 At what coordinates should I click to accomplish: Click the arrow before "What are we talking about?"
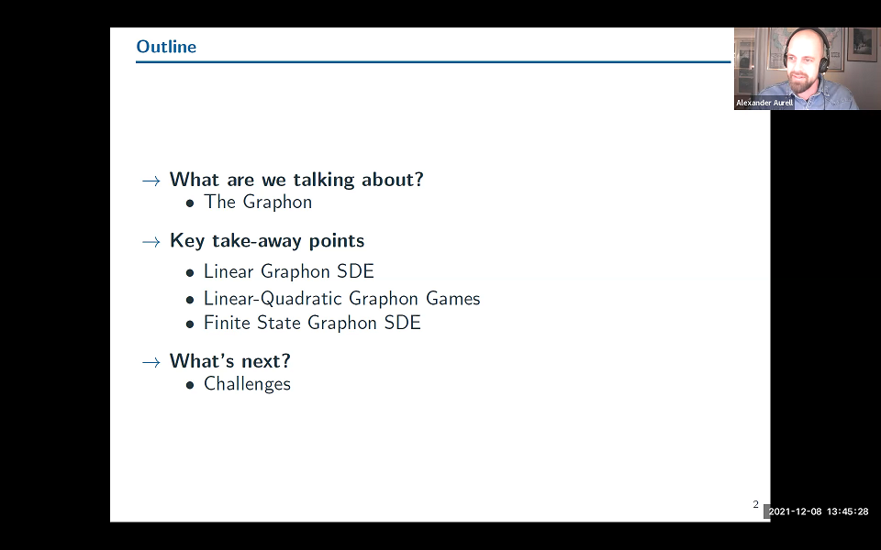(x=151, y=181)
